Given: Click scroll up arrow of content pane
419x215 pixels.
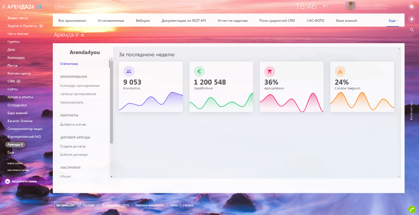Looking at the screenshot, I should click(x=399, y=49).
